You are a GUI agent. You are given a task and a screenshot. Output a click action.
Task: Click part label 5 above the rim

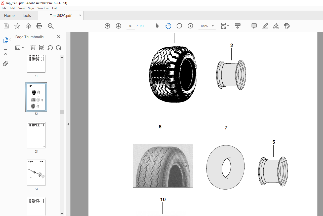click(274, 142)
